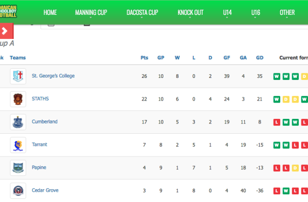This screenshot has height=202, width=308.
Task: Sort table by Pts column header
Action: [x=144, y=57]
